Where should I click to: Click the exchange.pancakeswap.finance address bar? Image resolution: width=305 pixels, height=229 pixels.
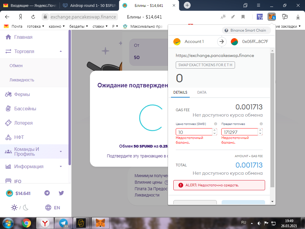click(x=83, y=17)
